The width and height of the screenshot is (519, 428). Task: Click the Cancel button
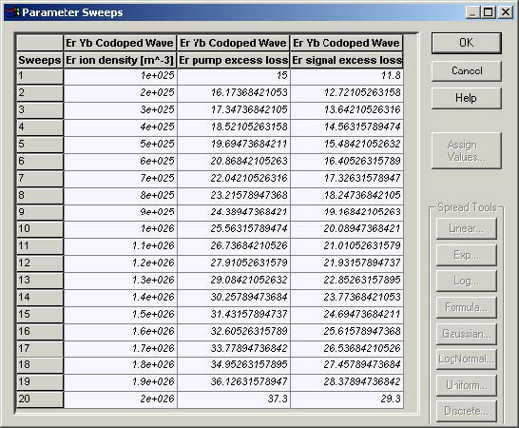pyautogui.click(x=467, y=71)
